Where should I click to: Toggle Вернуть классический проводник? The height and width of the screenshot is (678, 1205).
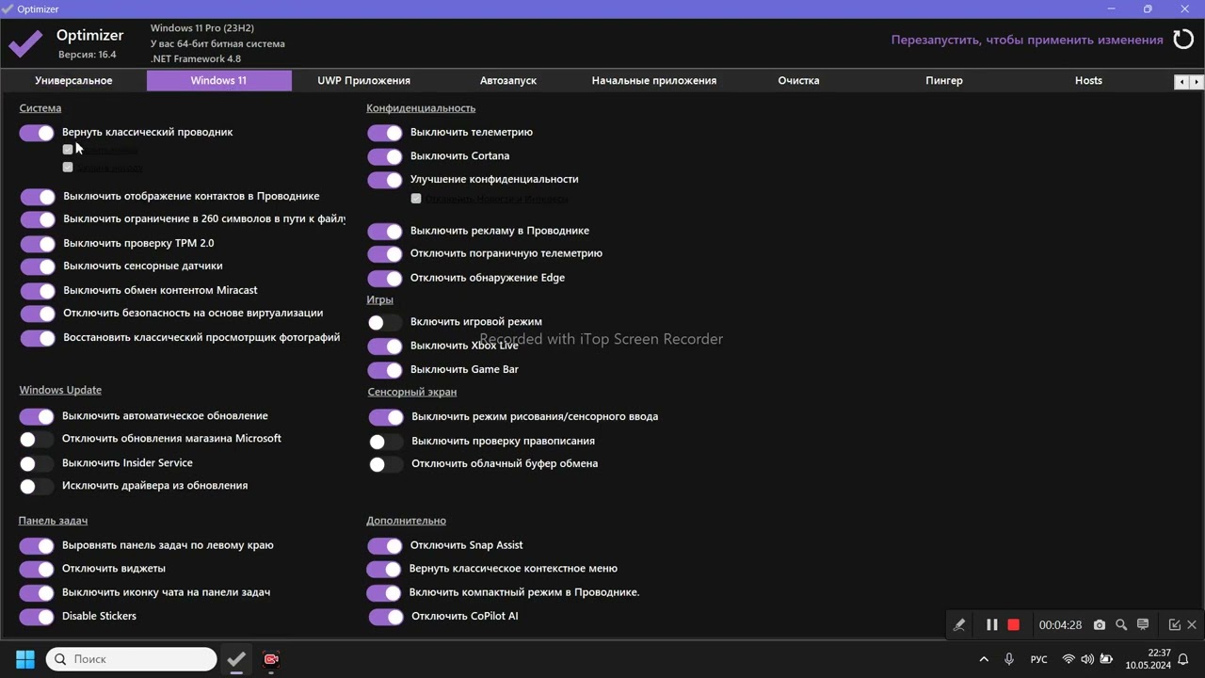coord(37,133)
